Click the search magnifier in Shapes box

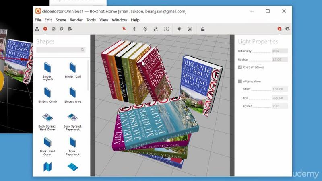(x=83, y=50)
